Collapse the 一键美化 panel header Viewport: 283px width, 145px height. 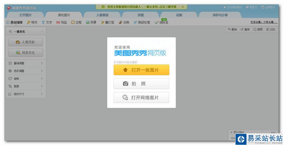click(26, 31)
